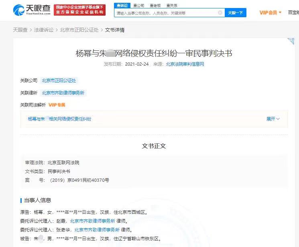Click the publish date 2021-02-24
The image size is (299, 247).
tap(137, 64)
